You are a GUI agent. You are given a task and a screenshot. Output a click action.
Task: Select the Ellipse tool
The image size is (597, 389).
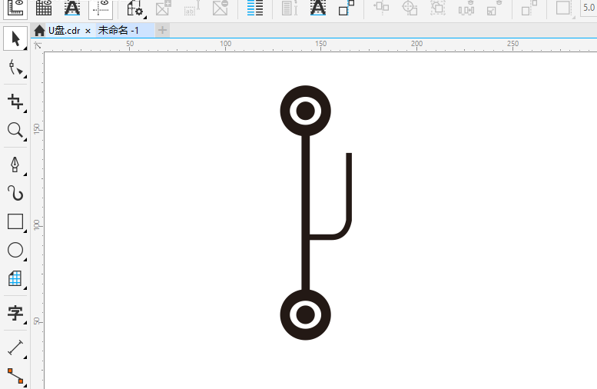pos(15,251)
